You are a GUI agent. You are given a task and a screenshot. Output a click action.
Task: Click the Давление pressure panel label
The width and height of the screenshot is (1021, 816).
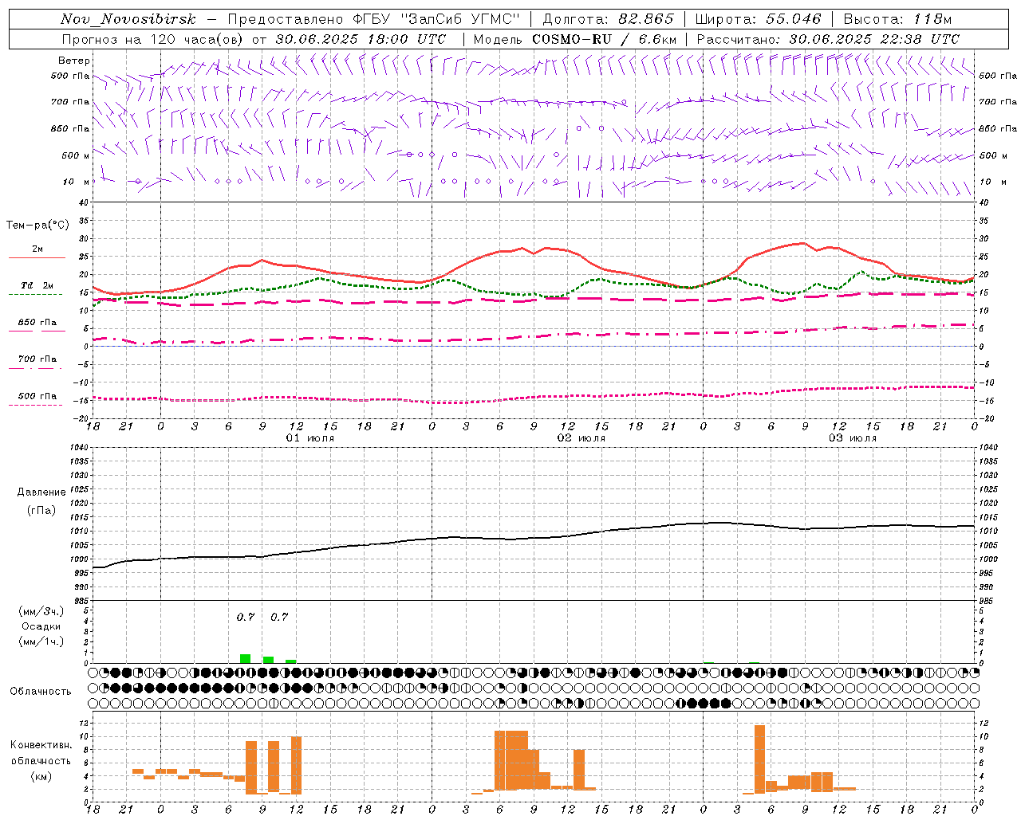coord(41,492)
